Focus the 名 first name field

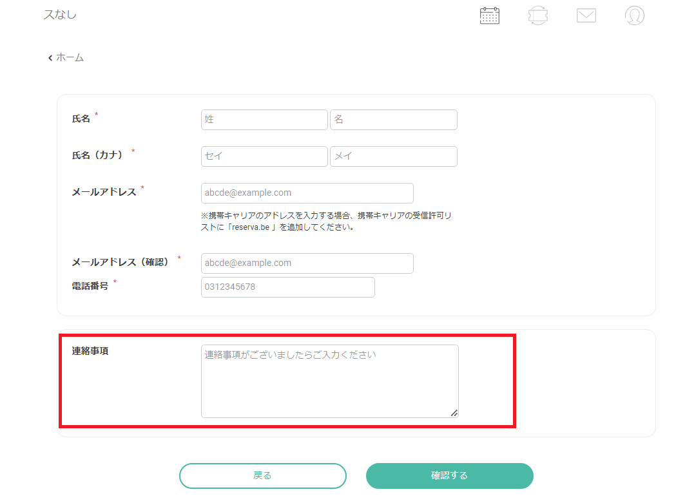point(394,120)
